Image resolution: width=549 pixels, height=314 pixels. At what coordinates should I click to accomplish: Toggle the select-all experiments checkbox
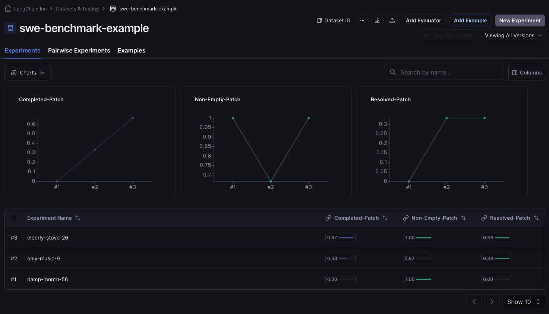point(14,218)
